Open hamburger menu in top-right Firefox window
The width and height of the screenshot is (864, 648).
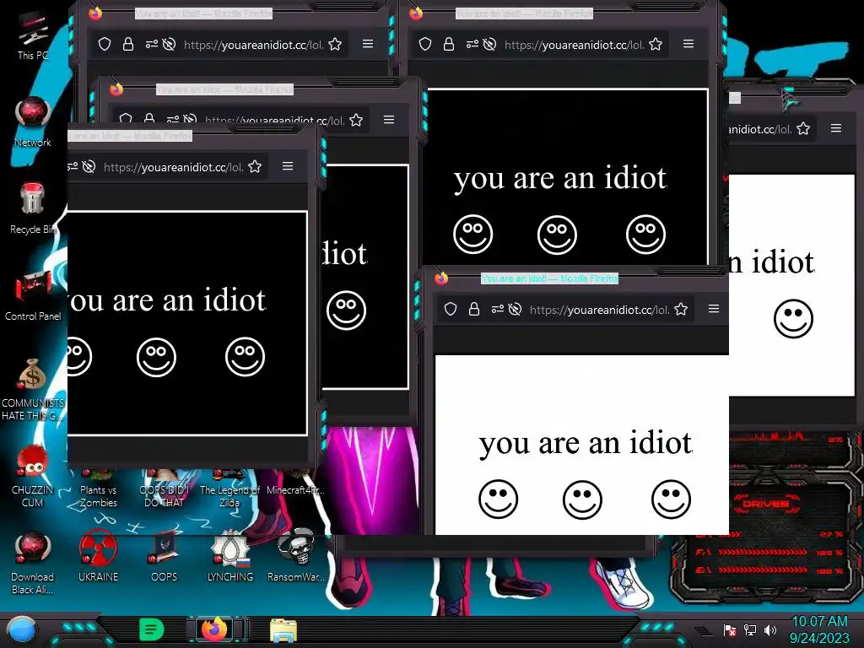[x=688, y=44]
